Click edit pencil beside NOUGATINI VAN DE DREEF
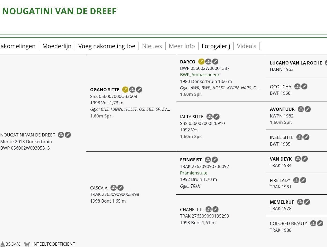Screen dimensions: 327x247 (68, 135)
